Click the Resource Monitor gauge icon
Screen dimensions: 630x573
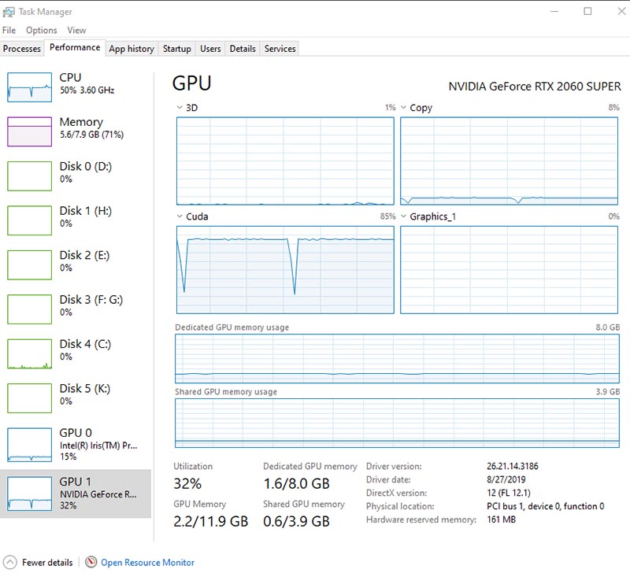pyautogui.click(x=91, y=562)
